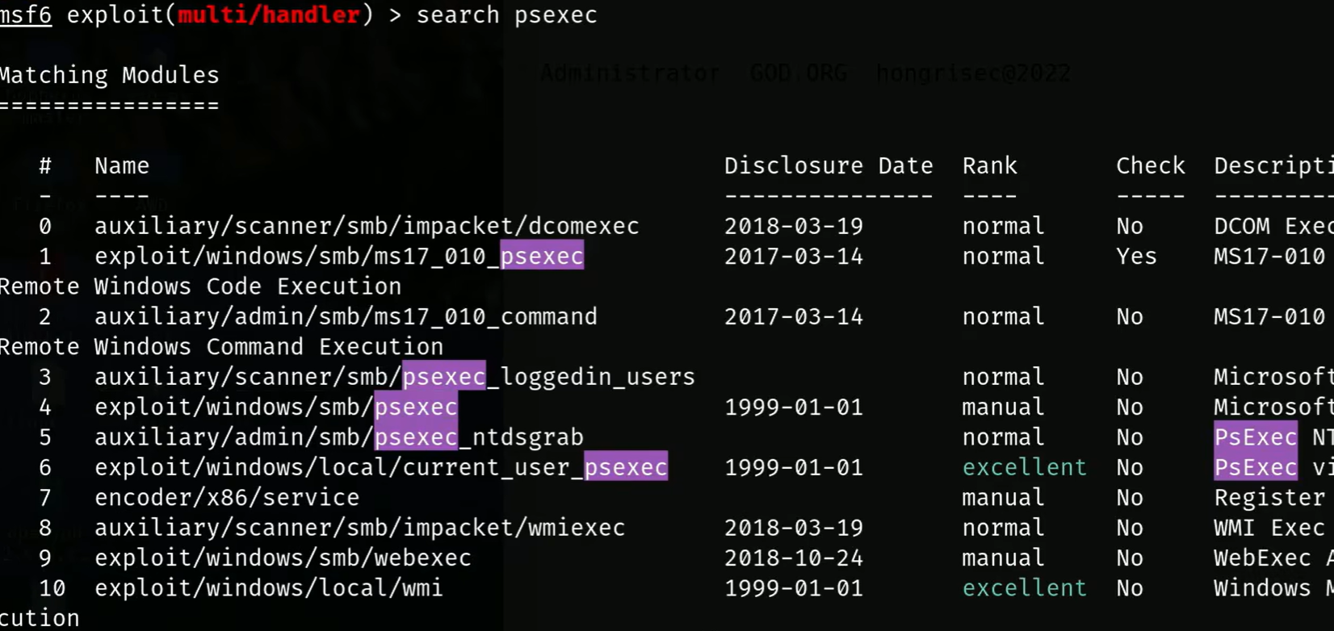Click the manual rank in the smb/psexec row 4
Image resolution: width=1334 pixels, height=631 pixels.
pos(1004,407)
